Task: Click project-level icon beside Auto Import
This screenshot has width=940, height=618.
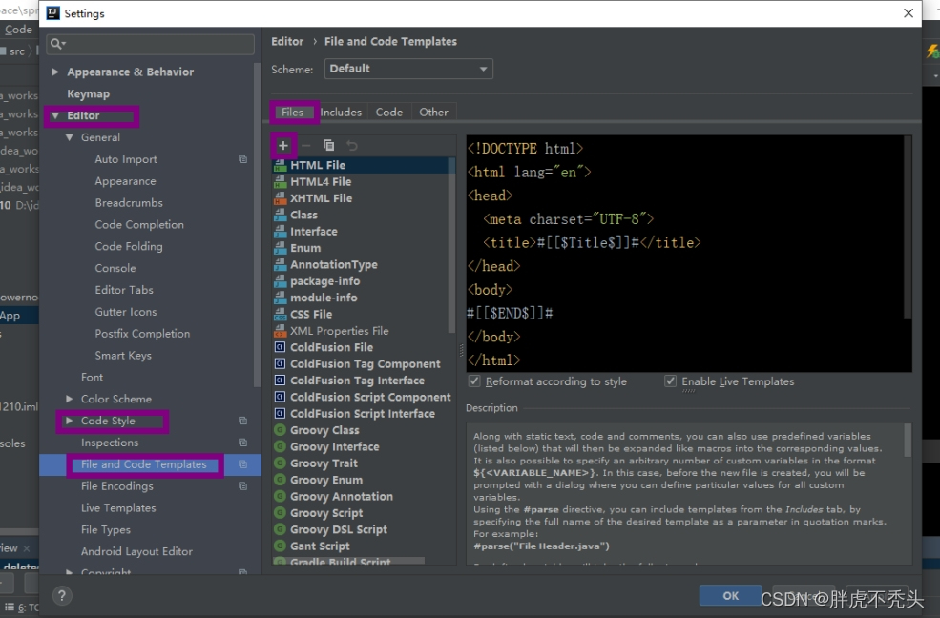Action: (x=242, y=159)
